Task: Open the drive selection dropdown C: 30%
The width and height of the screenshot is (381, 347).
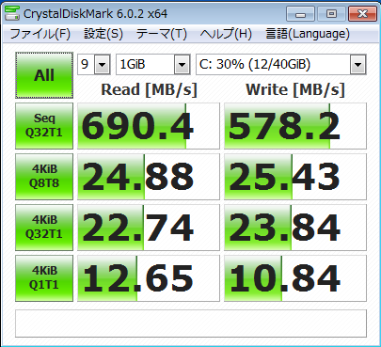Action: 281,65
